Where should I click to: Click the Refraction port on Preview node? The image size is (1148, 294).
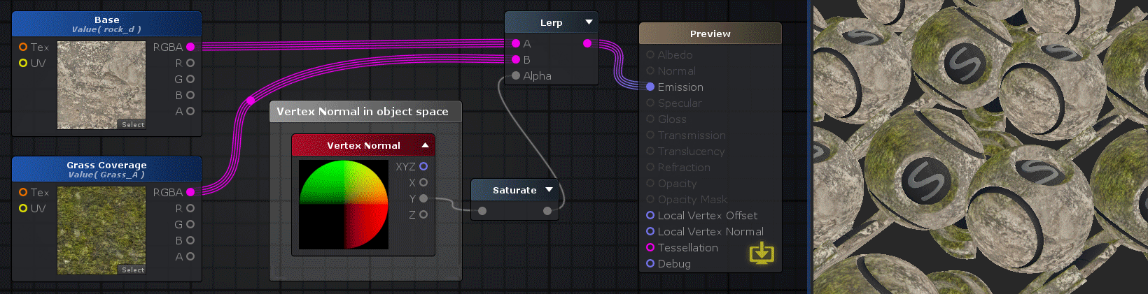point(650,167)
